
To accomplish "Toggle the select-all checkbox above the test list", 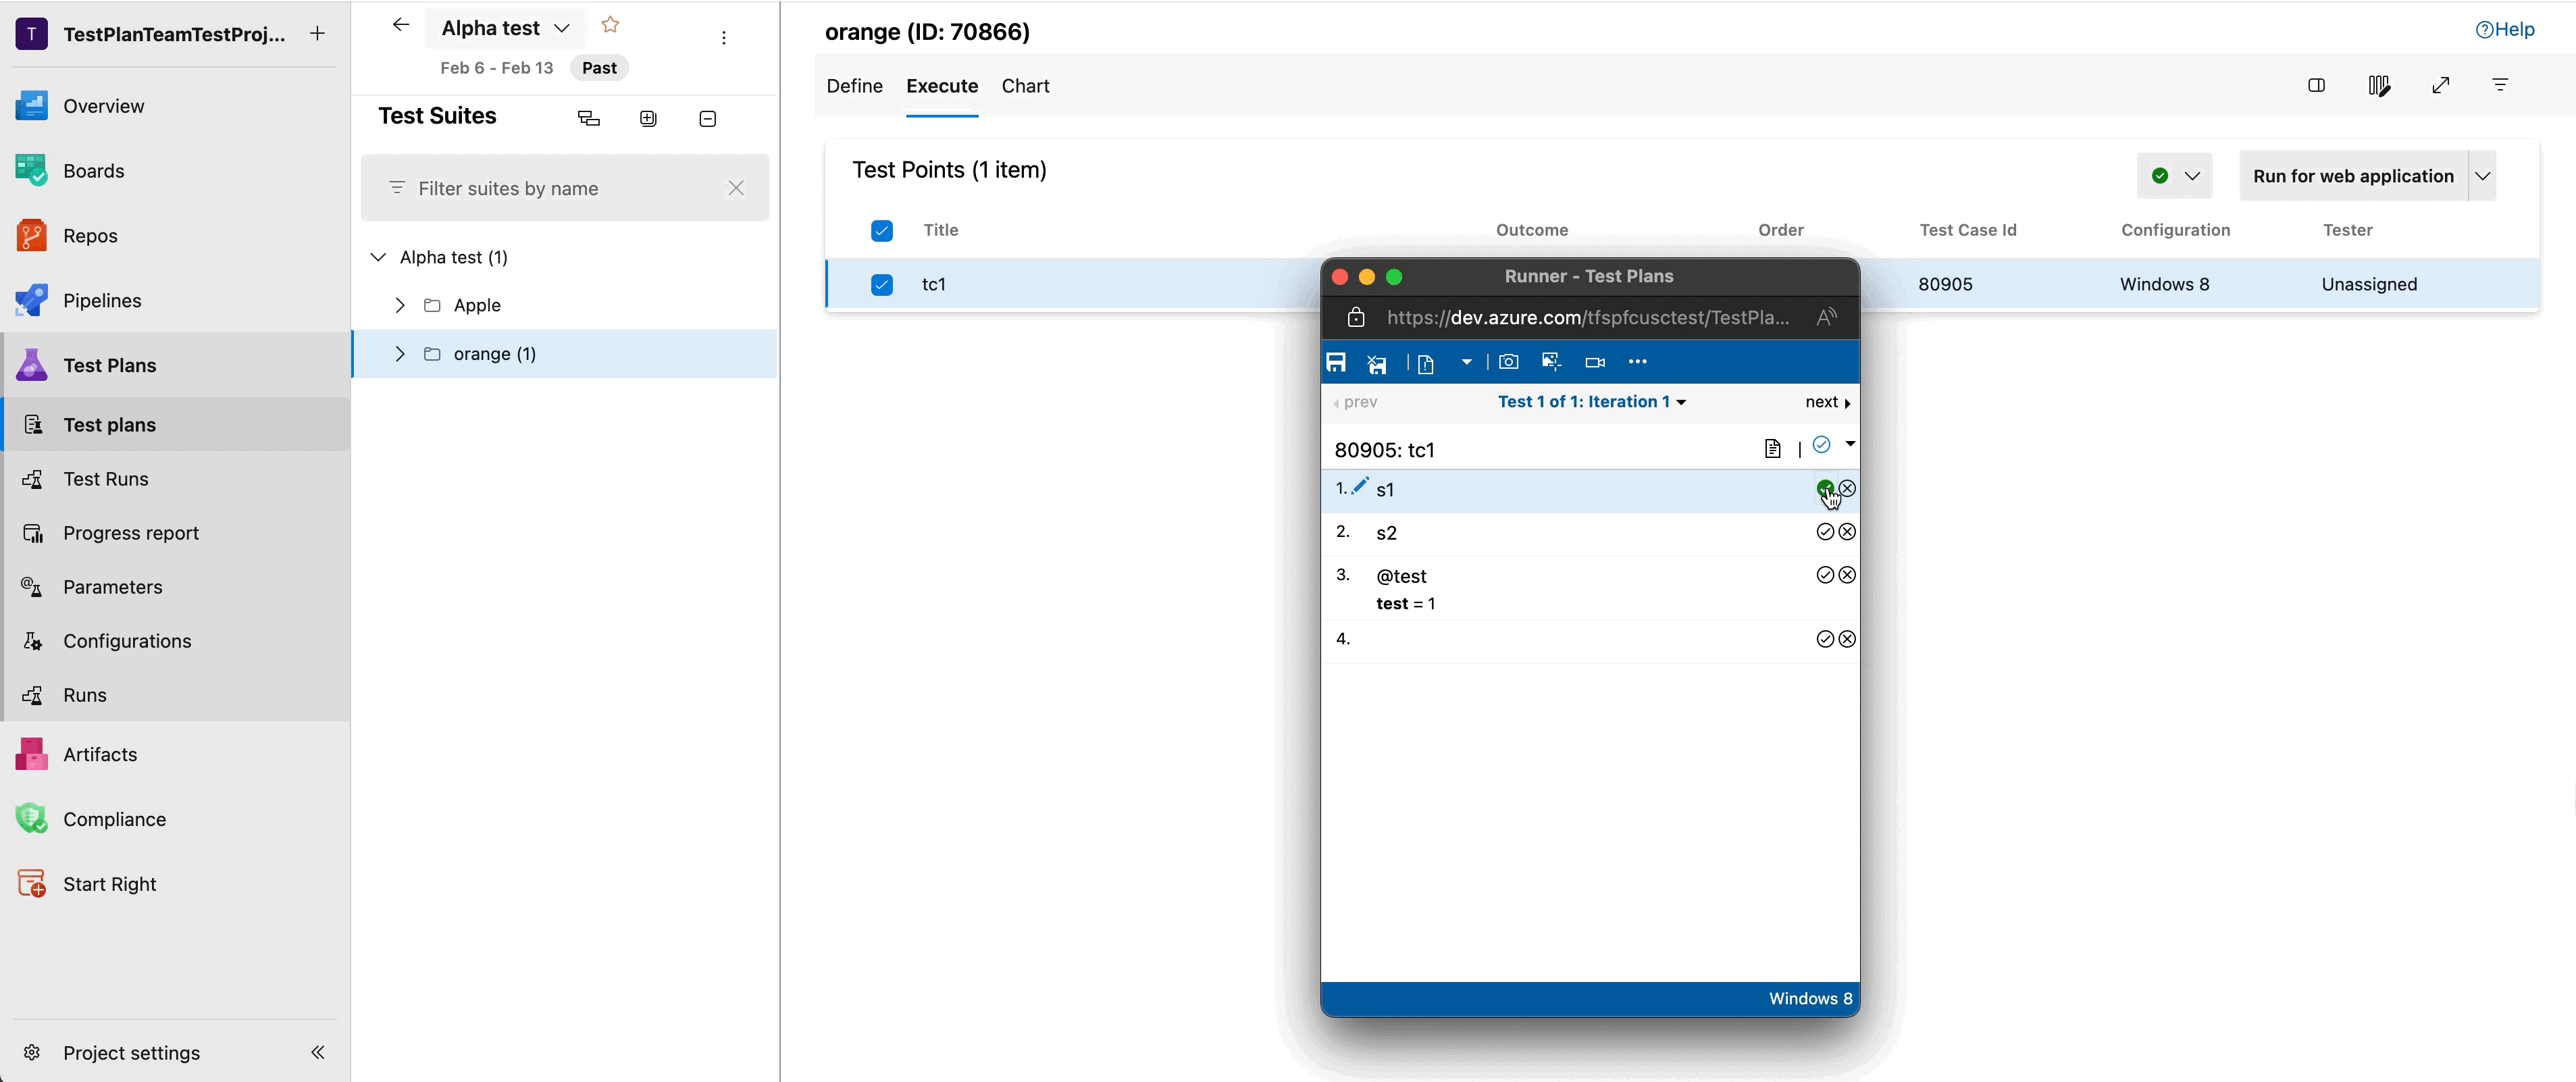I will pos(881,230).
